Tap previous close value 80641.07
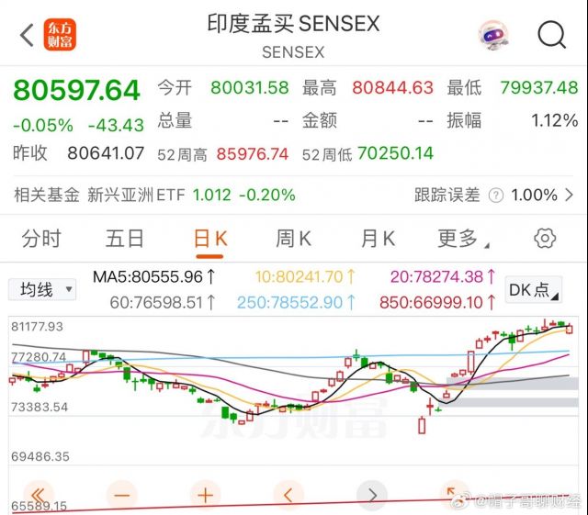The width and height of the screenshot is (588, 515). pos(106,153)
